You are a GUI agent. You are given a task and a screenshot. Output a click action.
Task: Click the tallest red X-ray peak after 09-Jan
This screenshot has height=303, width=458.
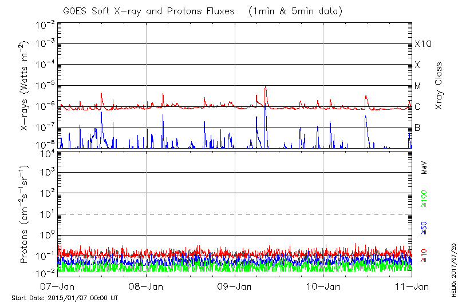[266, 87]
